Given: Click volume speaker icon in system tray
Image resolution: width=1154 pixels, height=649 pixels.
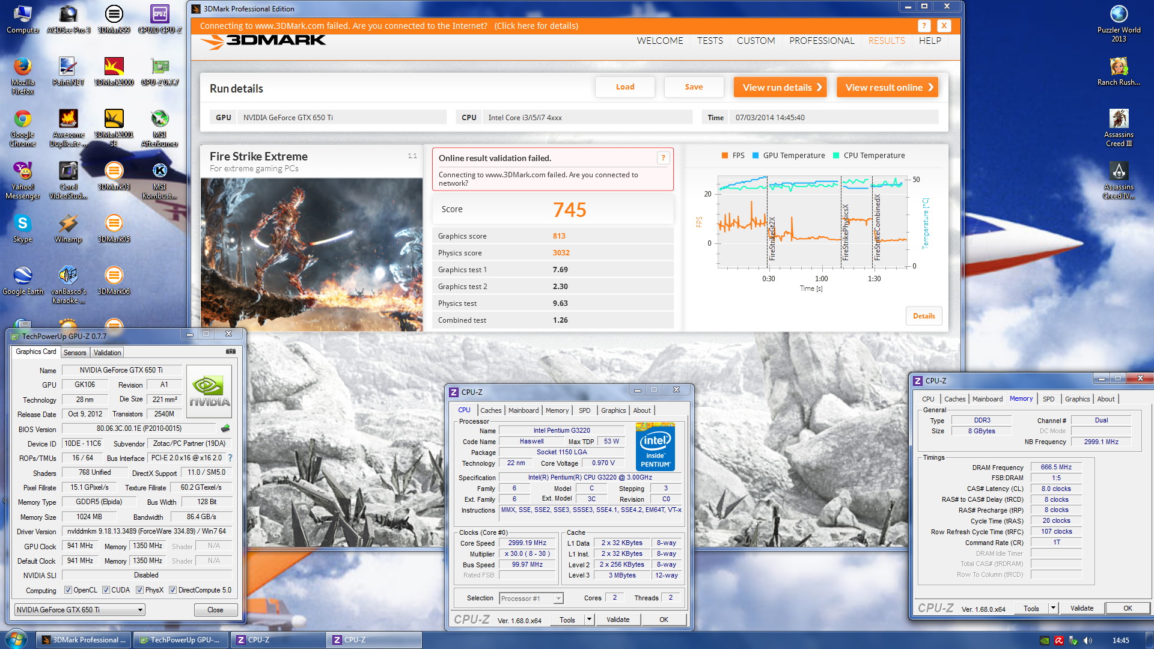Looking at the screenshot, I should click(x=1088, y=641).
